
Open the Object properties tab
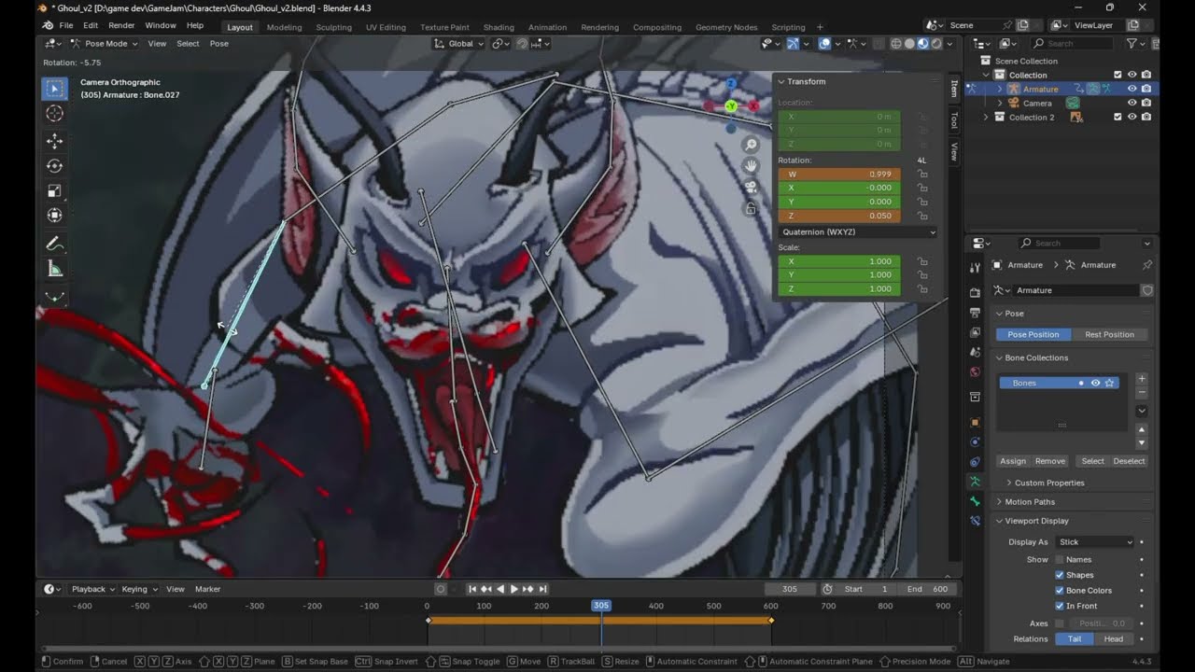[x=976, y=422]
